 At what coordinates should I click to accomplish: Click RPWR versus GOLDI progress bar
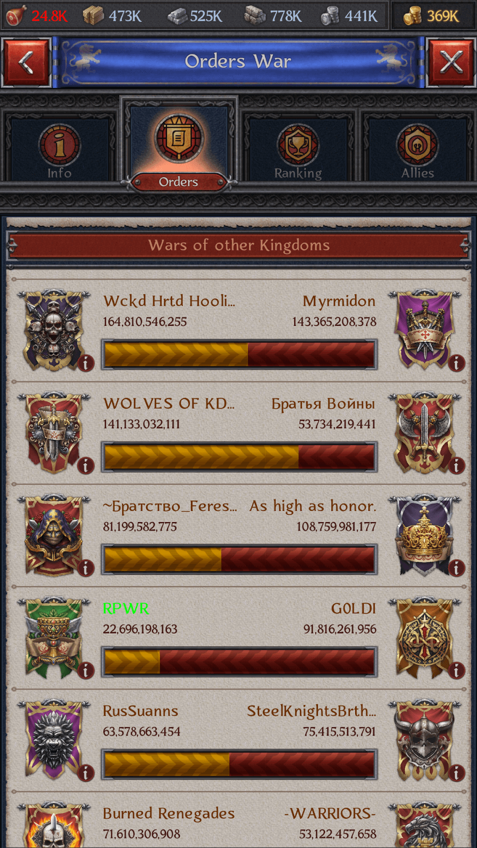tap(240, 662)
